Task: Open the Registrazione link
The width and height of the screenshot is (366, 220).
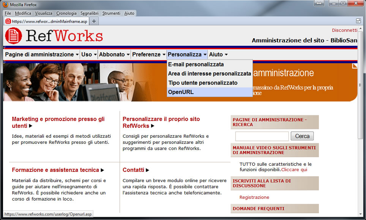Action: coord(254,197)
